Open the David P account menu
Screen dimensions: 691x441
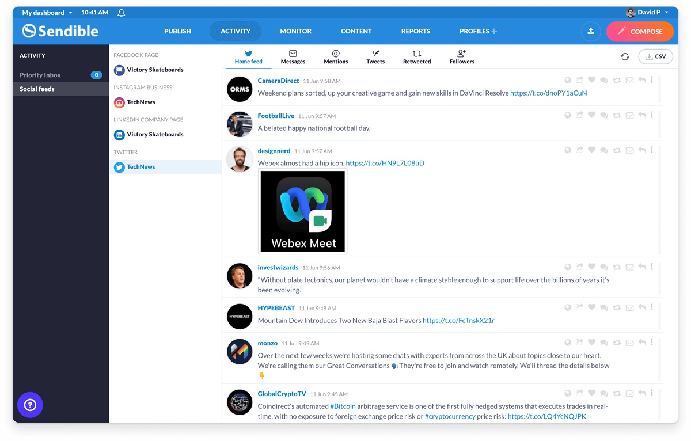(647, 13)
